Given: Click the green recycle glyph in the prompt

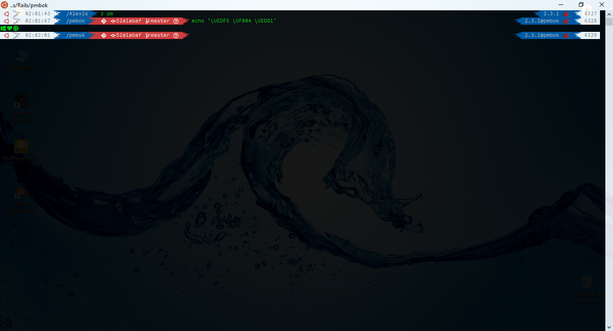Looking at the screenshot, I should click(15, 28).
